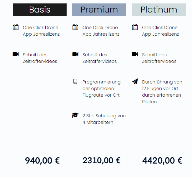Click the video camera icon in Basis column

(x=16, y=54)
